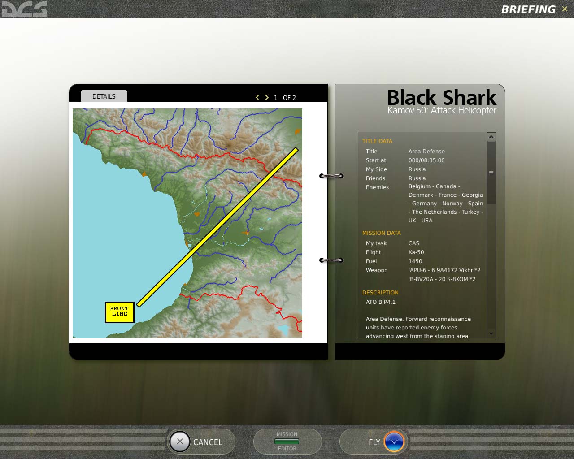Screen dimensions: 574x459
Task: Click the 'Ka-50' flight value
Action: [416, 252]
